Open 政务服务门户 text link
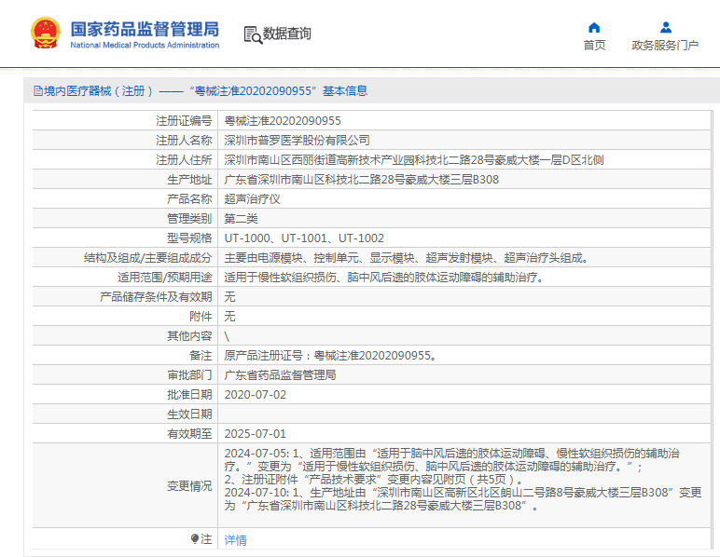Screen dimensions: 720x557 click(x=665, y=45)
